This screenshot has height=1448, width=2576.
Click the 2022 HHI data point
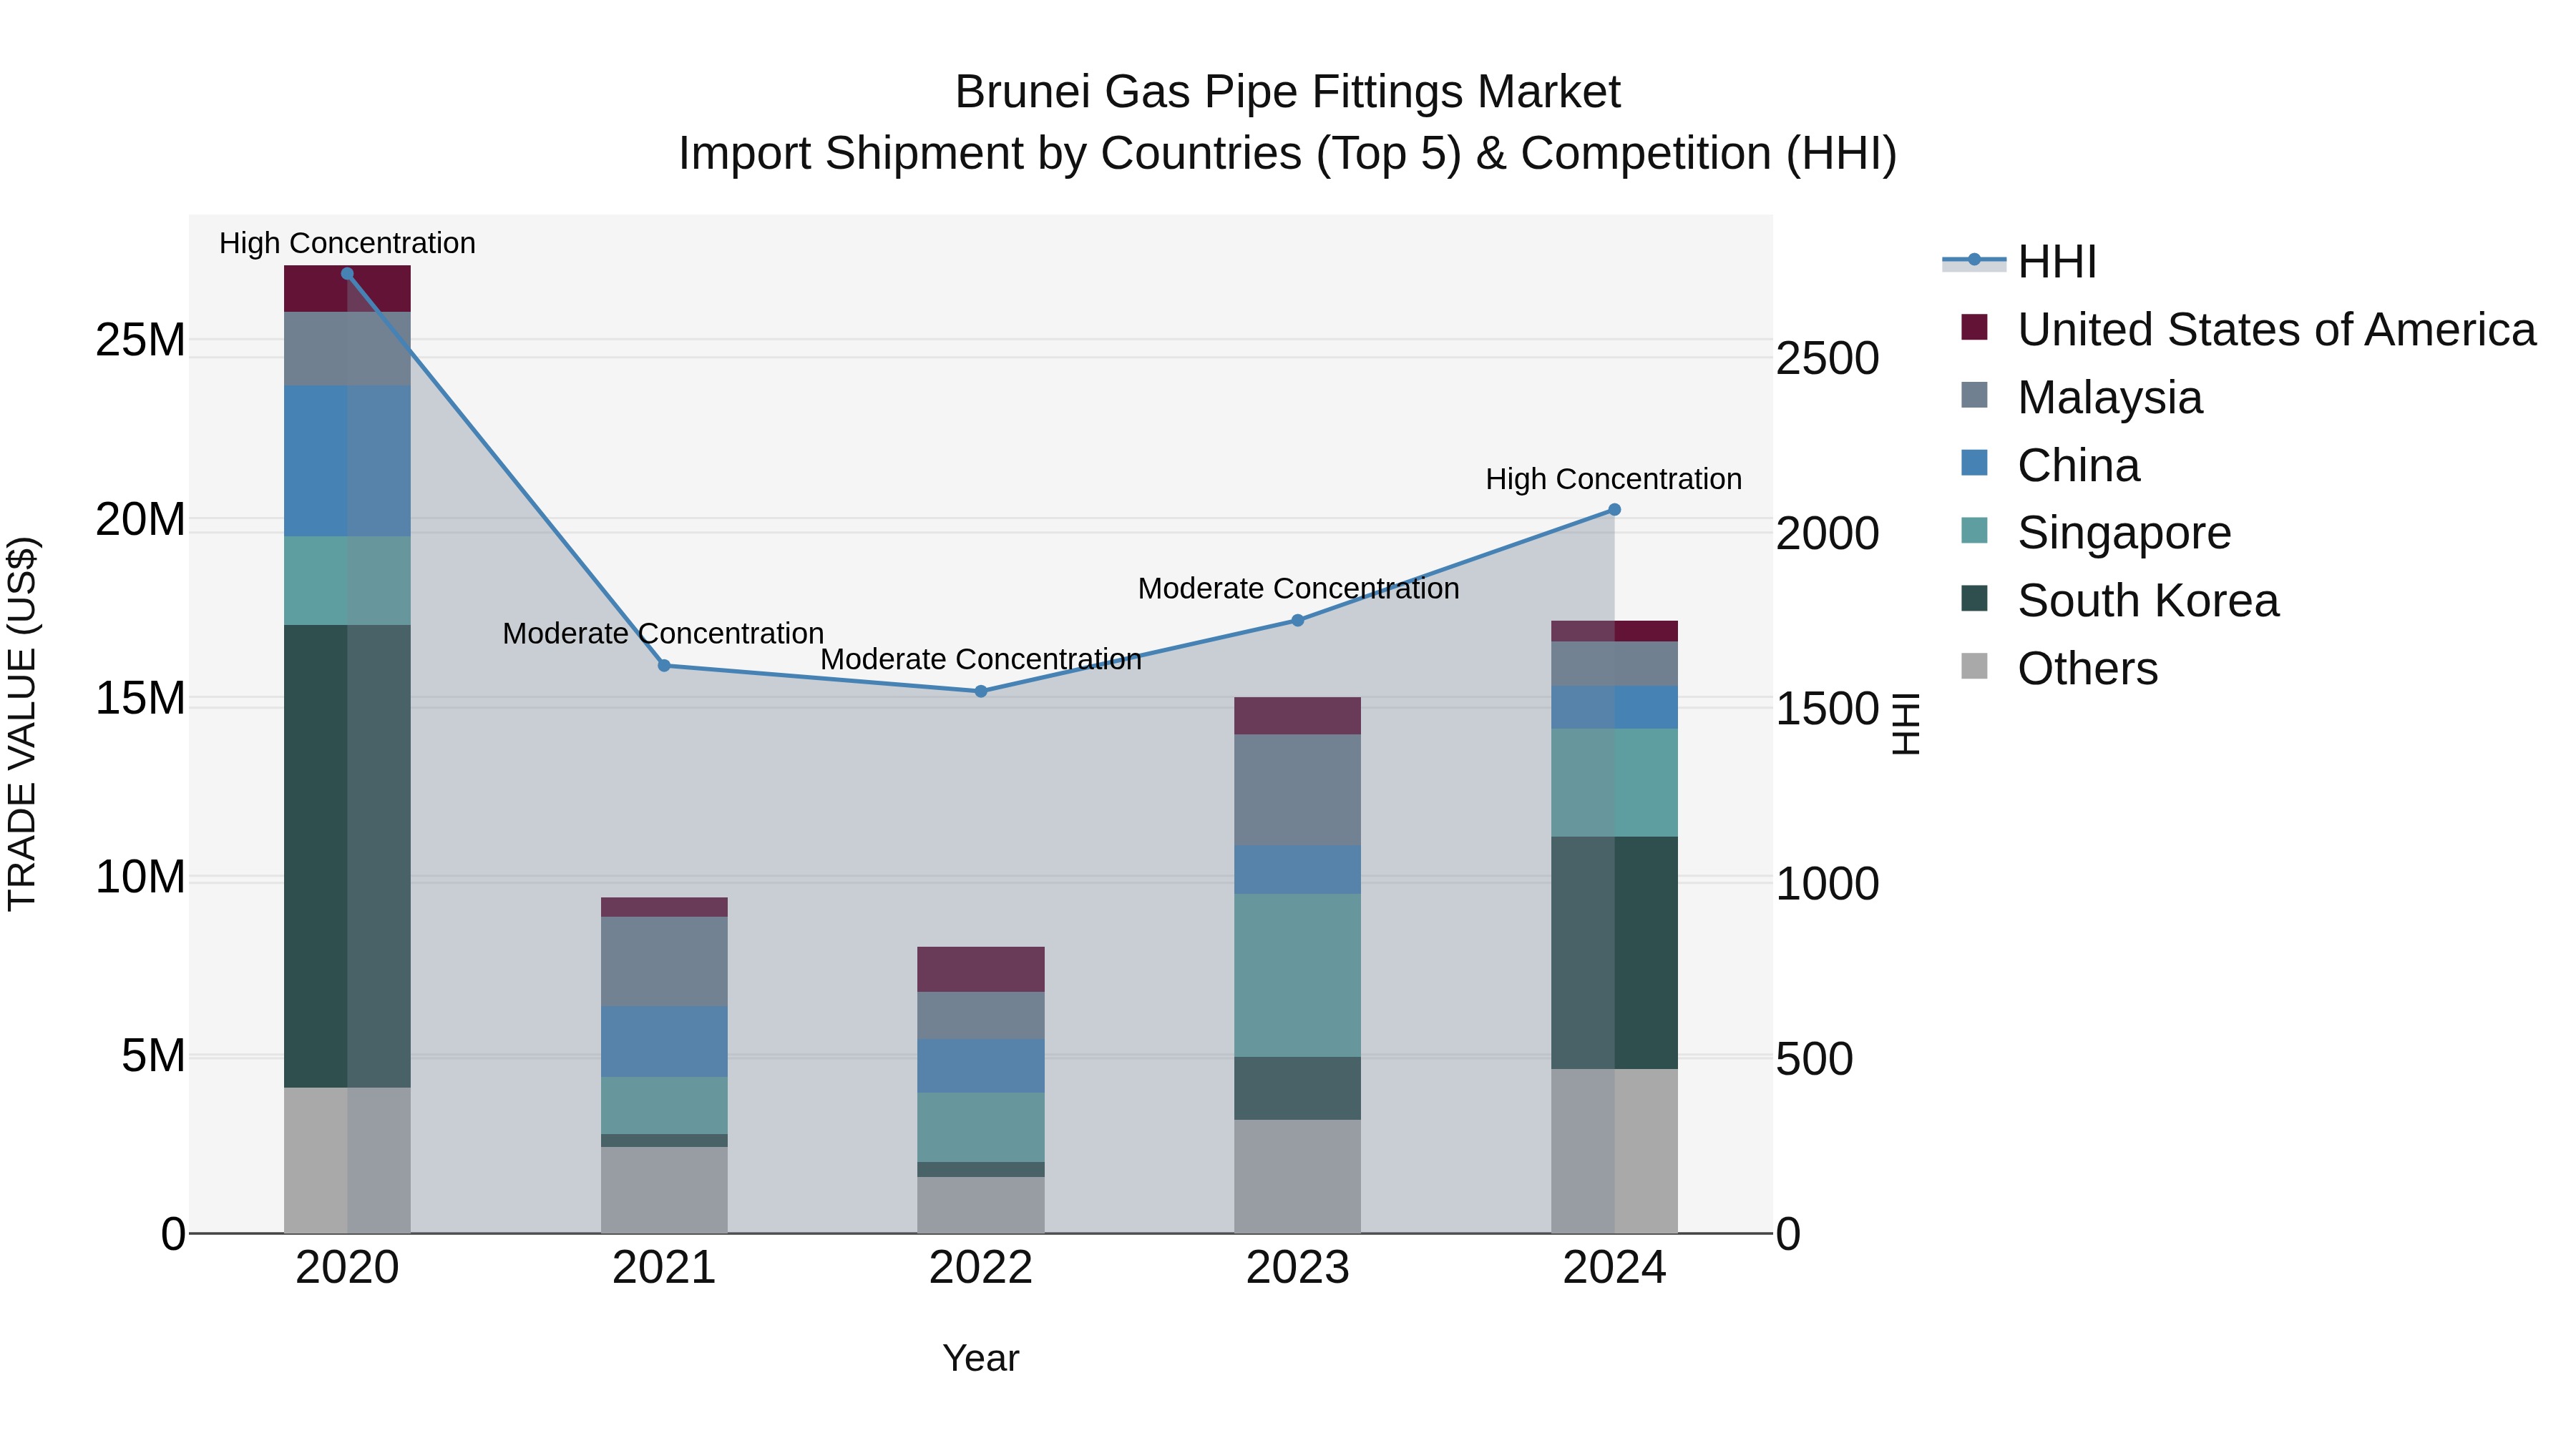981,691
